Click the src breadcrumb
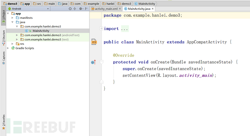 click(37, 4)
